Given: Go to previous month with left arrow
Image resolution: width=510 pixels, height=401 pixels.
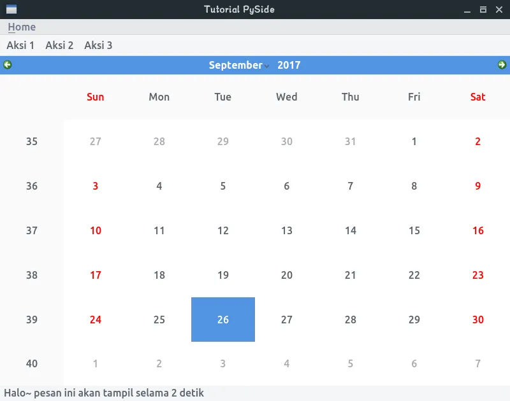Looking at the screenshot, I should click(x=8, y=65).
